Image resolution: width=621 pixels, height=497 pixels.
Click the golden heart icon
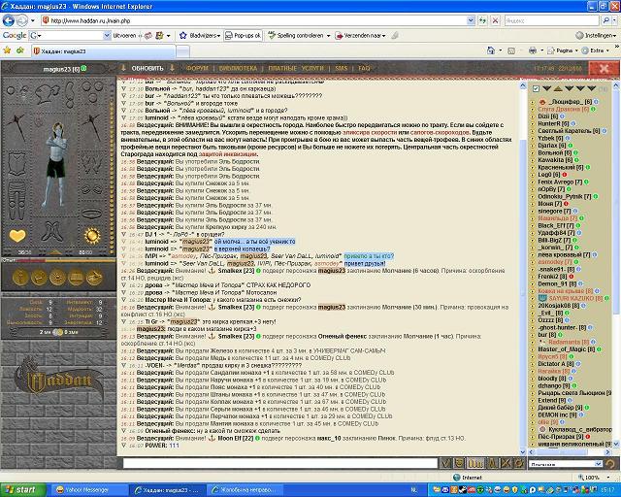(19, 235)
